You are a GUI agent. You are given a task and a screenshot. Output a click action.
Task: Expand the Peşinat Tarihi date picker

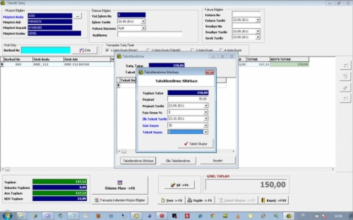pyautogui.click(x=206, y=105)
